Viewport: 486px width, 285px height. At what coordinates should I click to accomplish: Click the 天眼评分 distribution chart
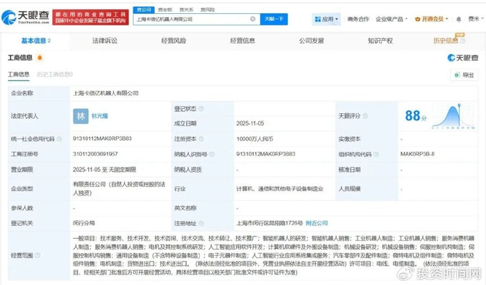coord(453,116)
